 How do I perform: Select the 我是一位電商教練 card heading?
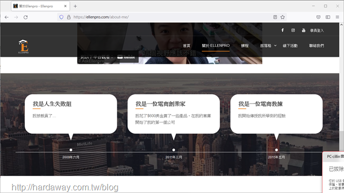point(260,103)
